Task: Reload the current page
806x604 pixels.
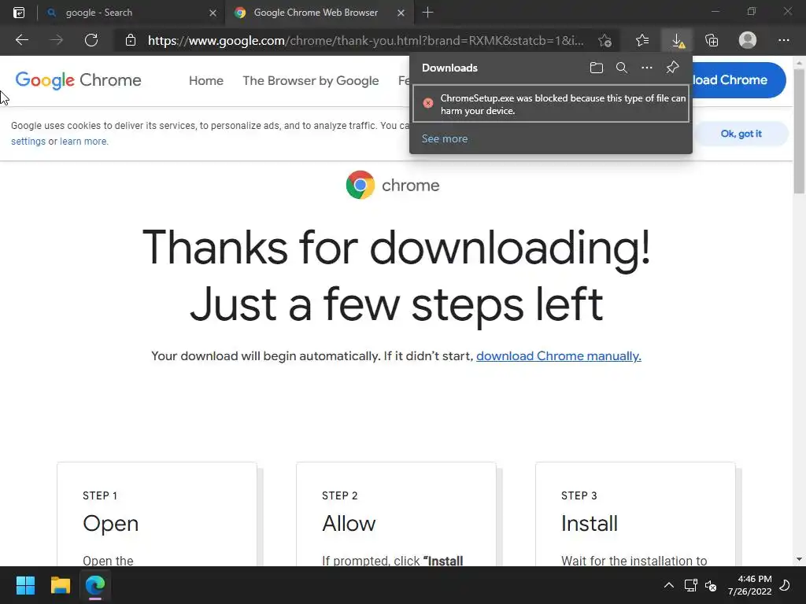Action: click(x=91, y=40)
